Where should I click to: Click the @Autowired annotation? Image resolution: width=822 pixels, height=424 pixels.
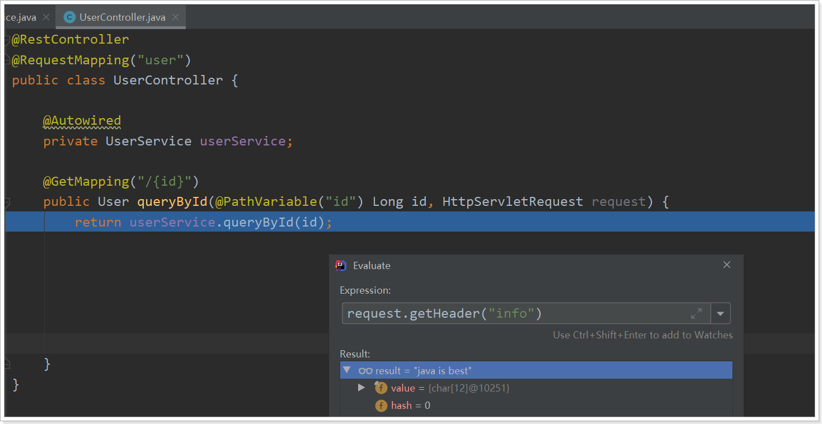click(82, 120)
